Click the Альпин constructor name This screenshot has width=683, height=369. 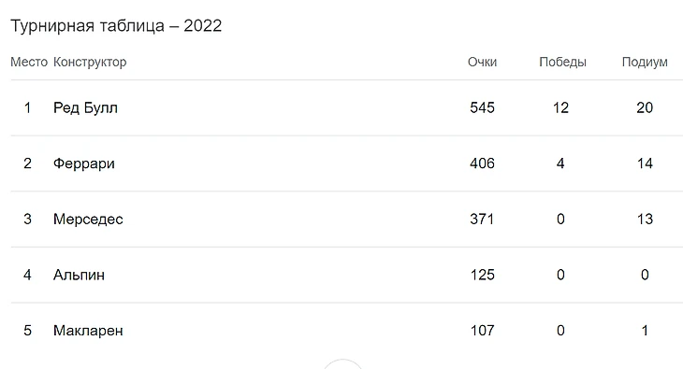coord(79,275)
